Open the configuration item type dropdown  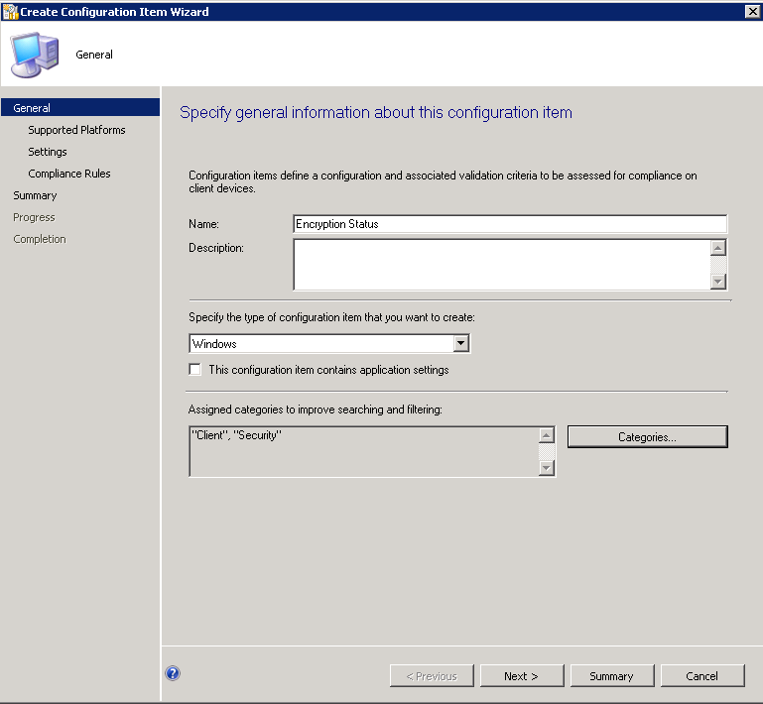coord(459,344)
